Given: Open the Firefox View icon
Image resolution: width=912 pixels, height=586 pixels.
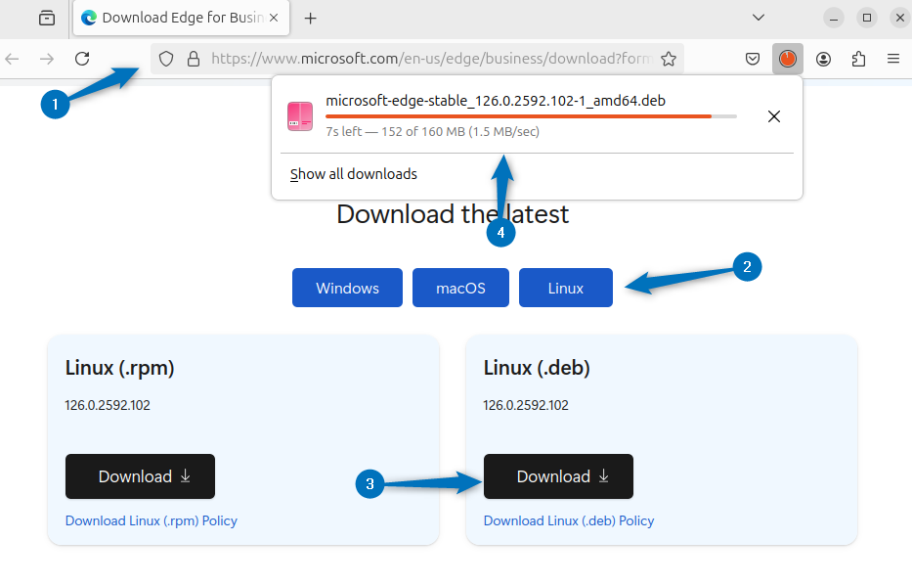Looking at the screenshot, I should click(x=46, y=18).
